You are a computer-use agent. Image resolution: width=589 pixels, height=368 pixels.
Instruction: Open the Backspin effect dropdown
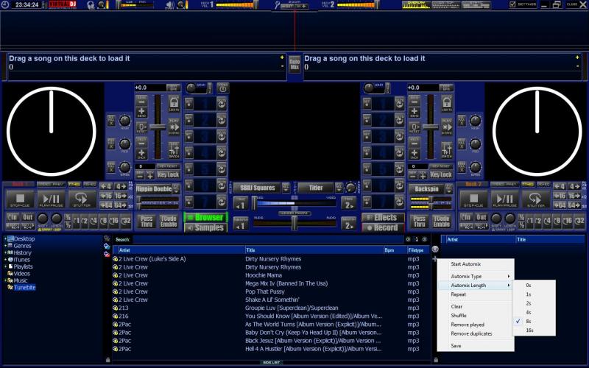click(448, 189)
